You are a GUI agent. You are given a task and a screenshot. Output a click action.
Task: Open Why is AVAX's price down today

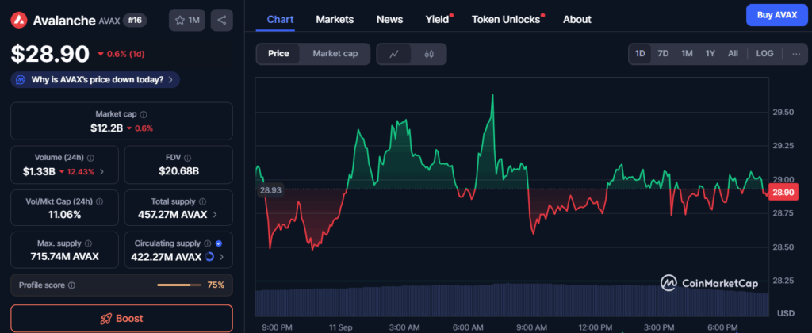95,80
